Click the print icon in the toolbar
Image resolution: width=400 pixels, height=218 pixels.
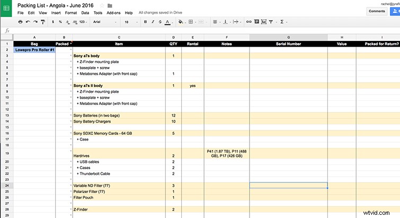pyautogui.click(x=20, y=22)
